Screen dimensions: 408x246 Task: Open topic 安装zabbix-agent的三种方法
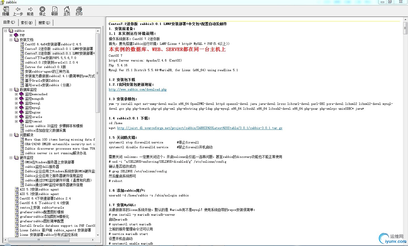pos(47,71)
